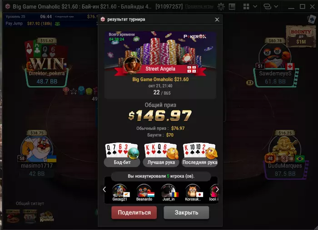The height and width of the screenshot is (230, 318).
Task: Click the table layout panel icon
Action: [x=232, y=7]
